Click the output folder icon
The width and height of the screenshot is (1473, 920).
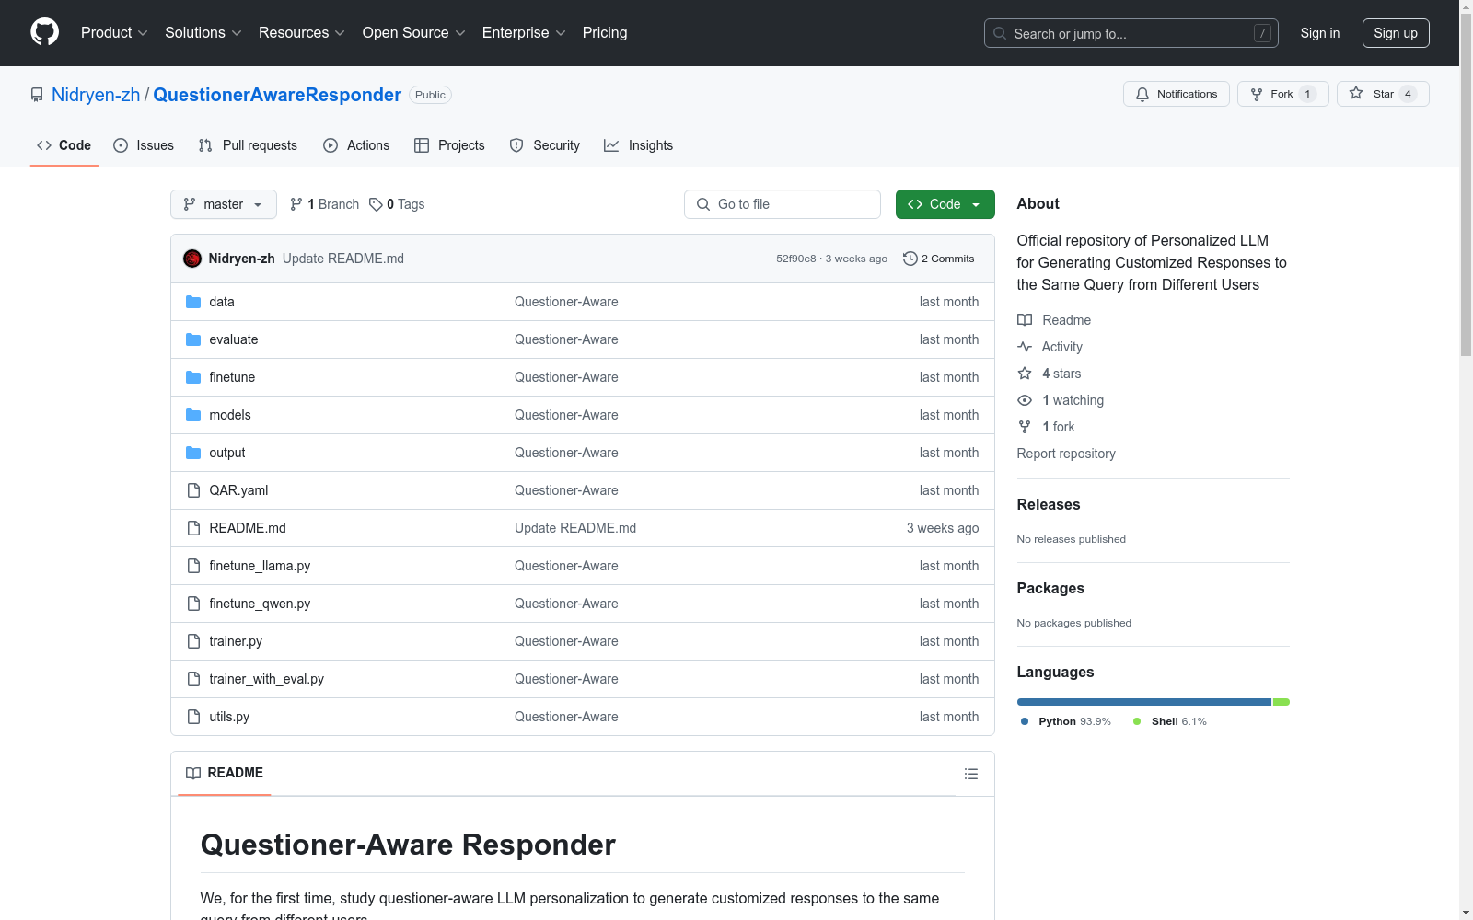click(193, 453)
